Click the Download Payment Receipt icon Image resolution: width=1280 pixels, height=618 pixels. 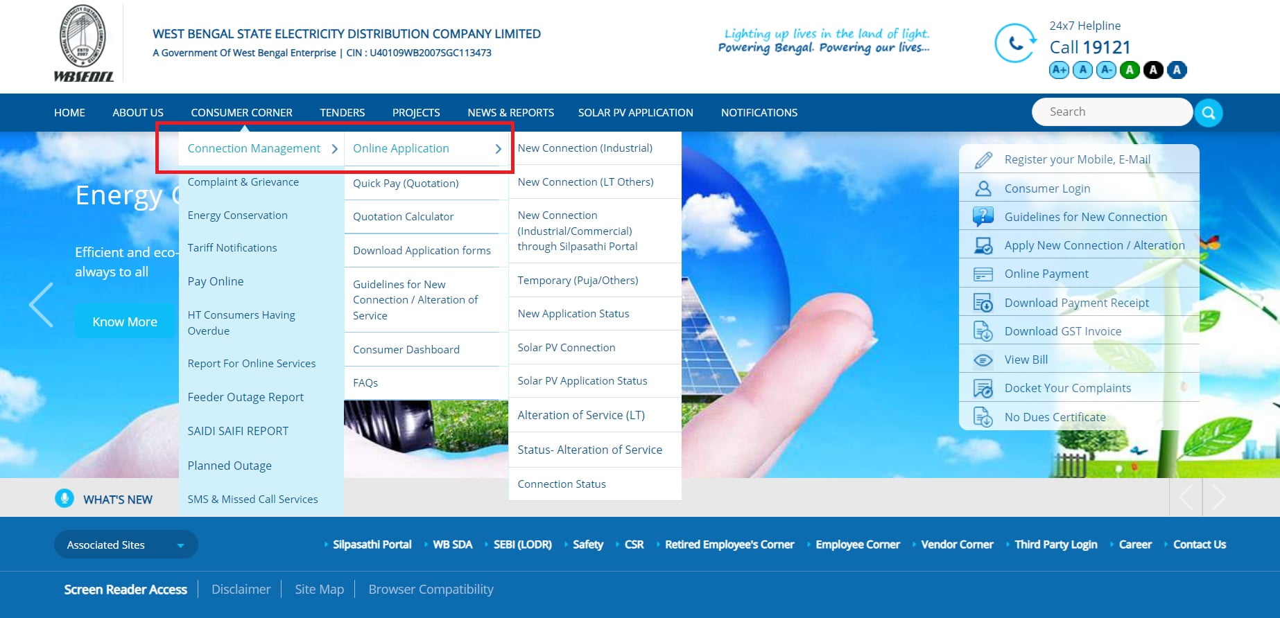[x=983, y=303]
